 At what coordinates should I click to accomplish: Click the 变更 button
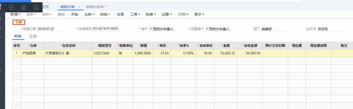[x=120, y=14]
